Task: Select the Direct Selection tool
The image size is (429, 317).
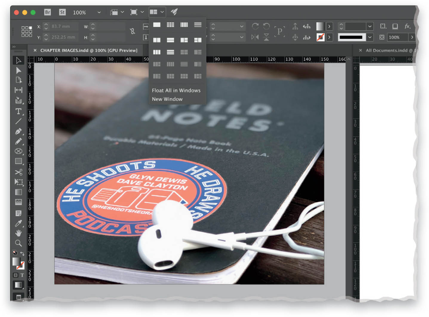Action: click(19, 71)
